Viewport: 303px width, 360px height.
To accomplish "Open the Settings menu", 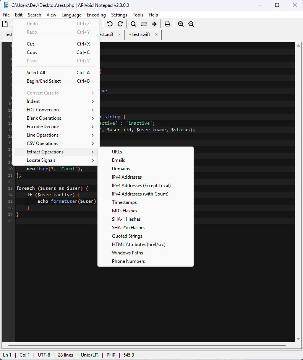I will point(119,15).
